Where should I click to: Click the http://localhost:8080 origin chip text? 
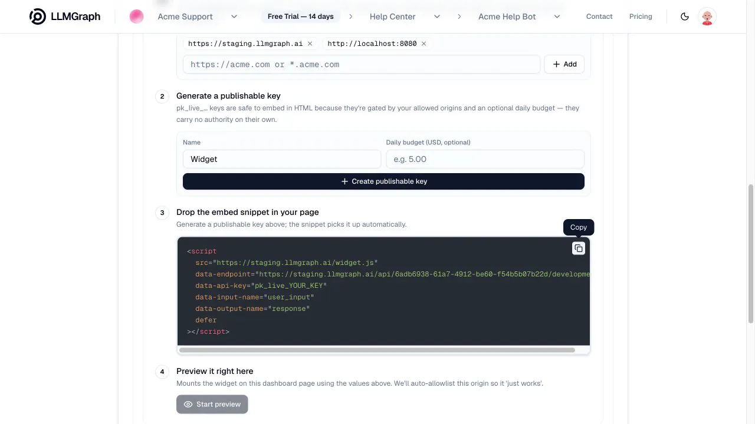[372, 44]
